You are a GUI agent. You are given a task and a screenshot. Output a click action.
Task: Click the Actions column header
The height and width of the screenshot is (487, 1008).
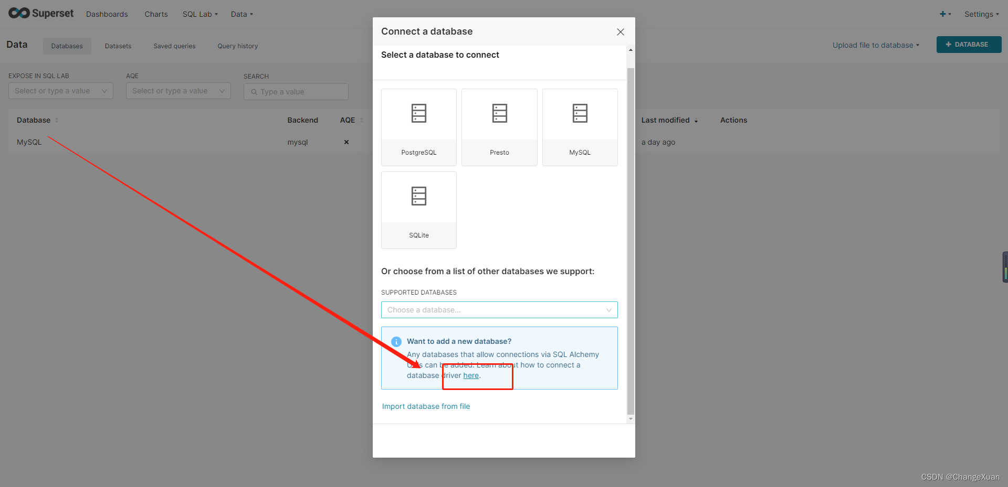pos(733,120)
